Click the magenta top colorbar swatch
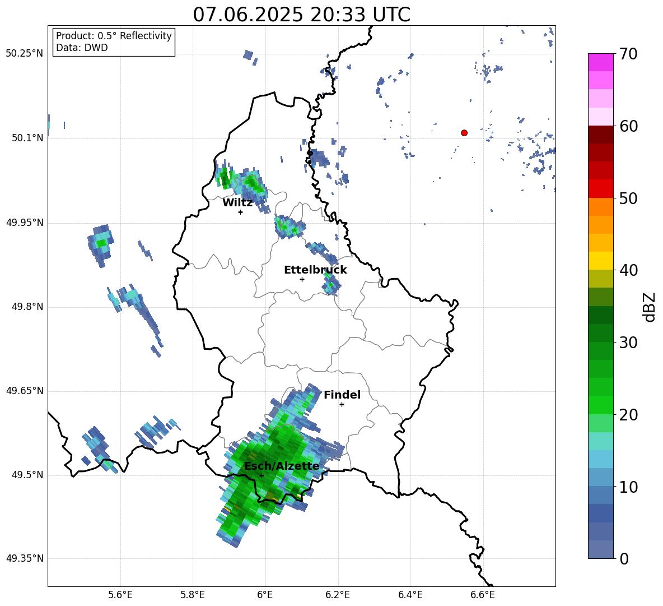Image resolution: width=663 pixels, height=606 pixels. click(601, 62)
